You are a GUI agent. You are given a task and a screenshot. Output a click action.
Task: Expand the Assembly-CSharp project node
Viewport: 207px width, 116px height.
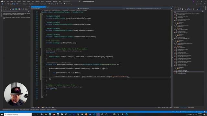click(174, 15)
